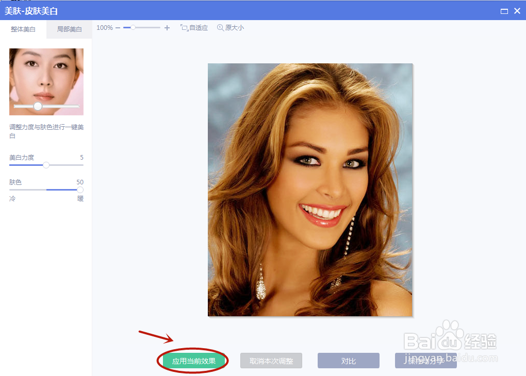The image size is (526, 376).
Task: Click the zoom out minus icon
Action: coord(118,28)
